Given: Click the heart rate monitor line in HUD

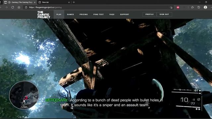Looking at the screenshot, I should coord(183,90).
